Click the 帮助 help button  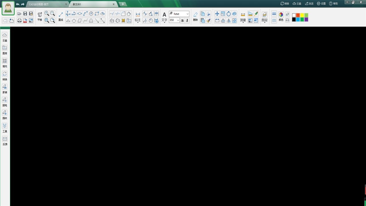pyautogui.click(x=333, y=3)
